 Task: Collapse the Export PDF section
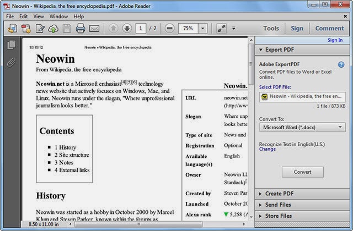[302, 50]
